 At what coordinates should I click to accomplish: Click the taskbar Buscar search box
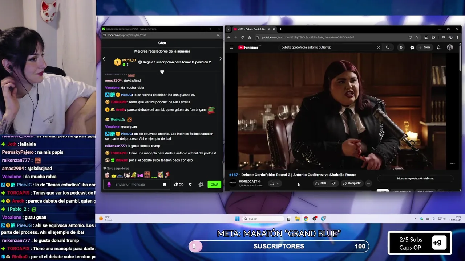coord(263,219)
